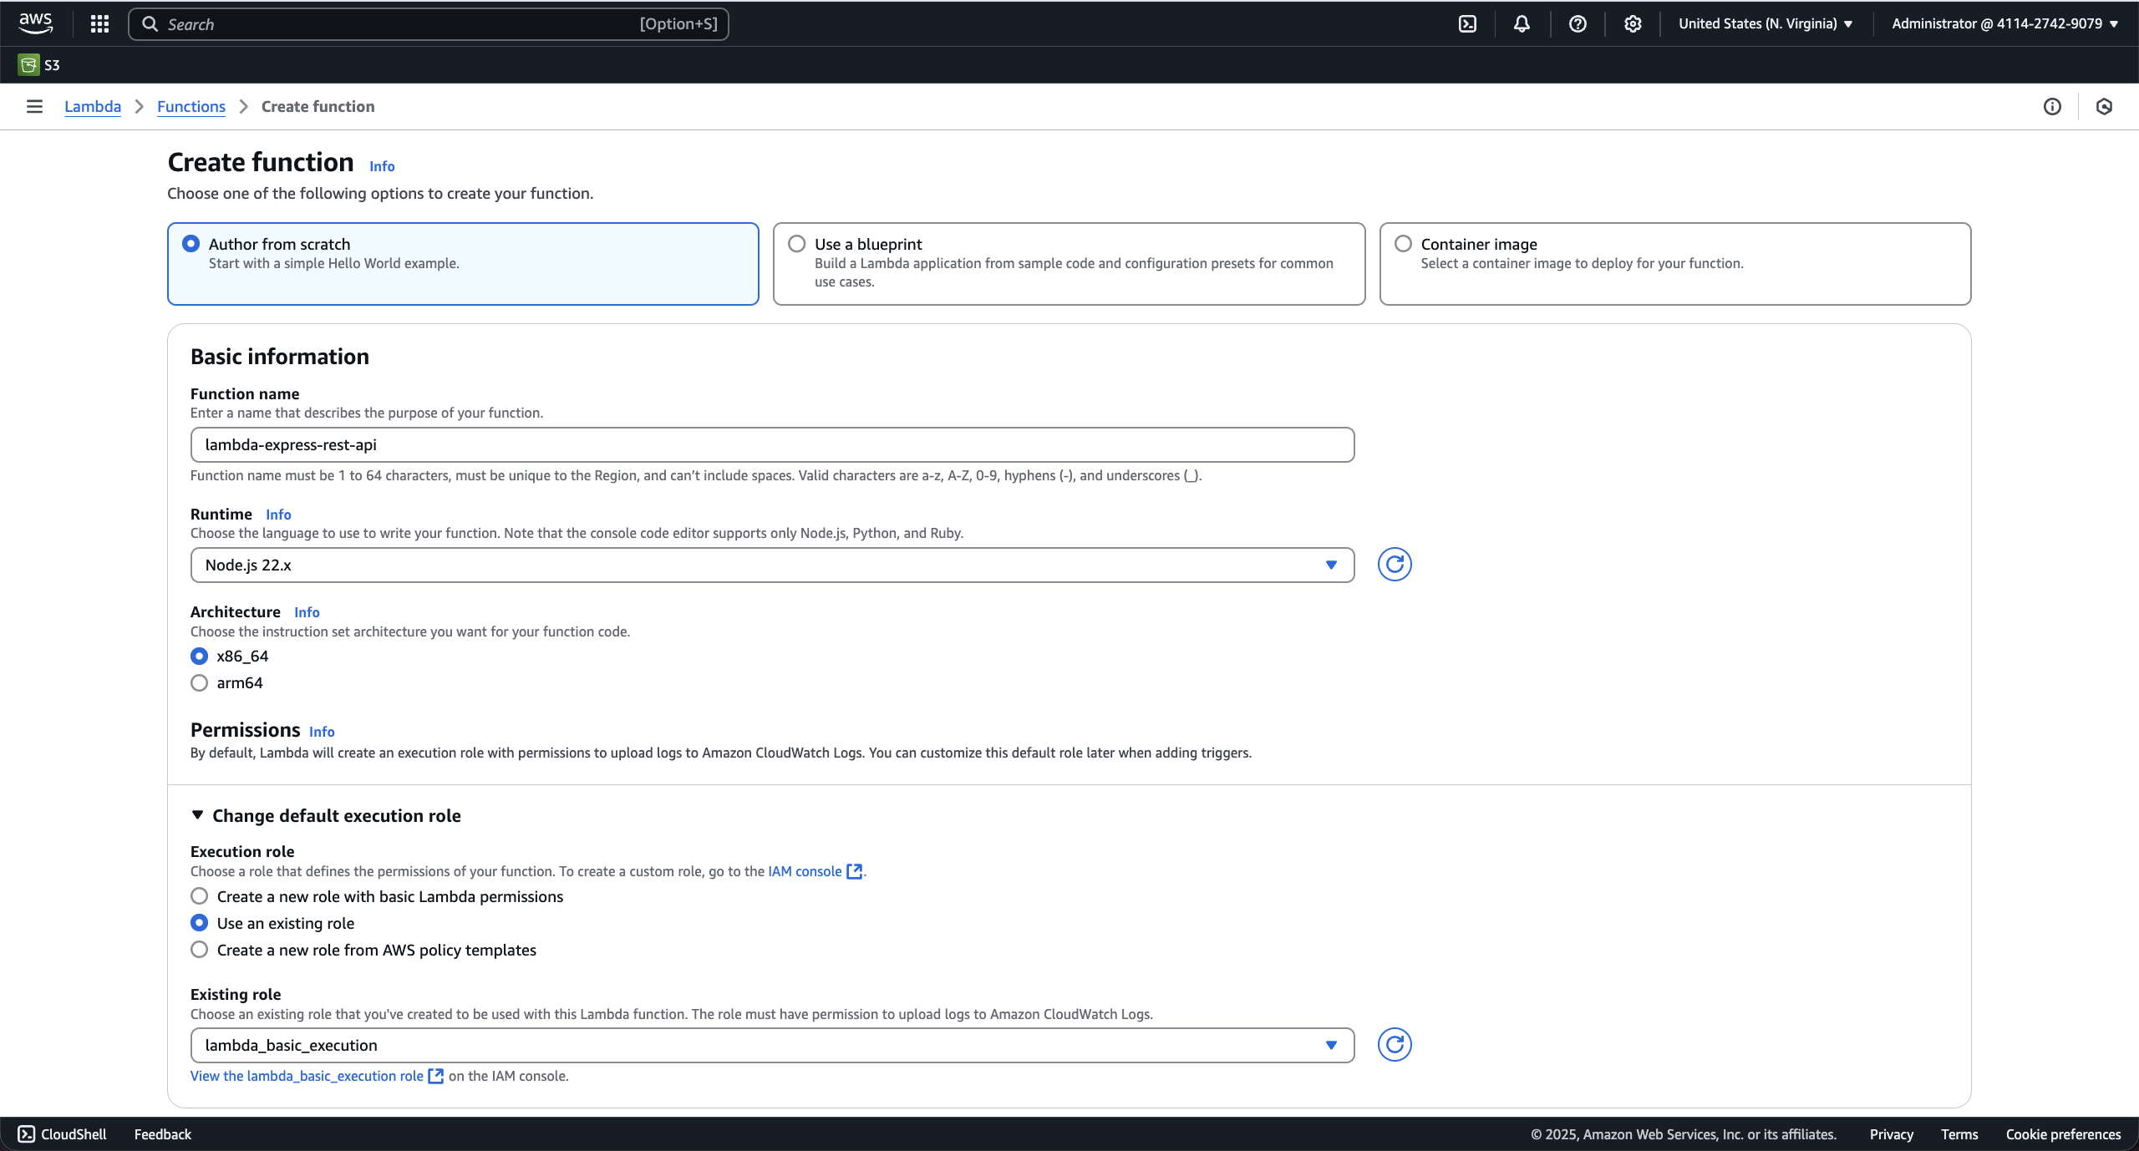Select the Use a blueprint option
Screen dimensions: 2139x1151
coord(797,244)
